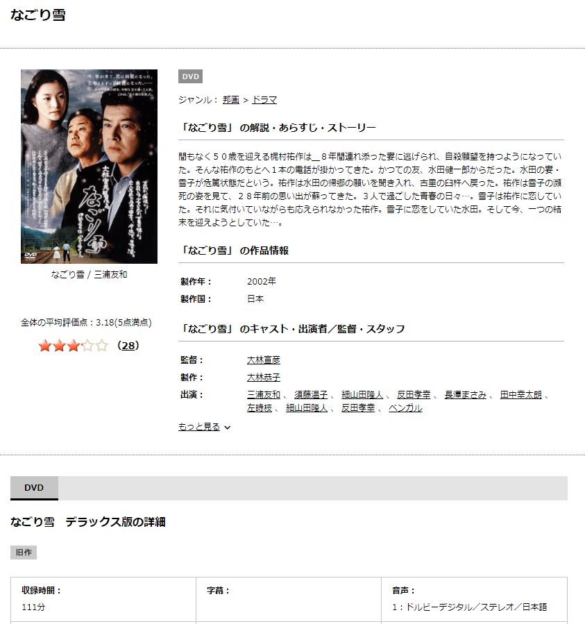This screenshot has height=624, width=585.
Task: Click the star rating icons
Action: [x=74, y=346]
